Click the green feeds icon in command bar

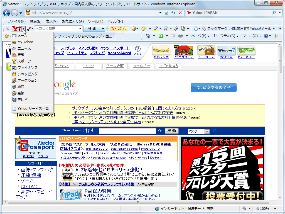[161, 36]
